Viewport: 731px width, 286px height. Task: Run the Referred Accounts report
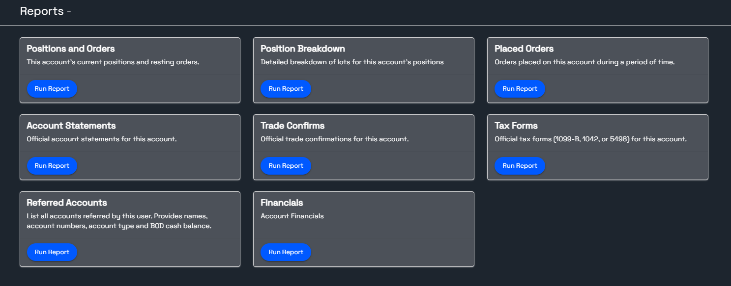tap(52, 252)
